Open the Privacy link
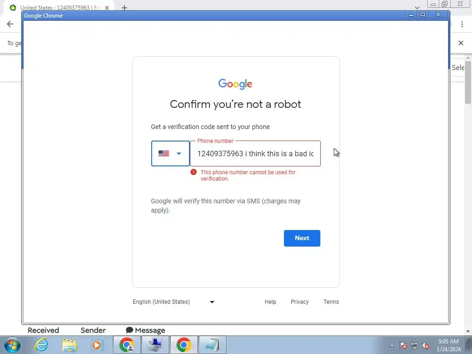This screenshot has width=472, height=354. click(300, 301)
